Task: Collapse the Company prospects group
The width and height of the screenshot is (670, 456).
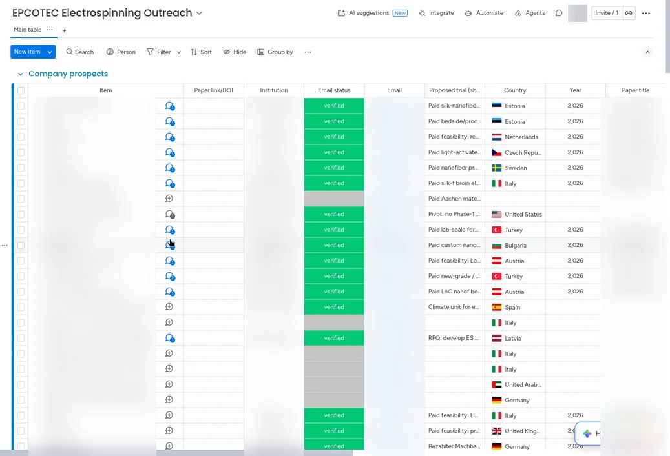Action: click(x=20, y=74)
